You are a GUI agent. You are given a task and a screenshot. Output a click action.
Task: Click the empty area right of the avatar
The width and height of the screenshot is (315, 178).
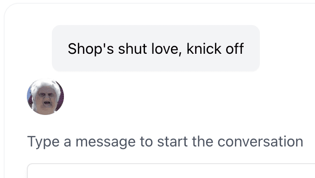point(181,96)
